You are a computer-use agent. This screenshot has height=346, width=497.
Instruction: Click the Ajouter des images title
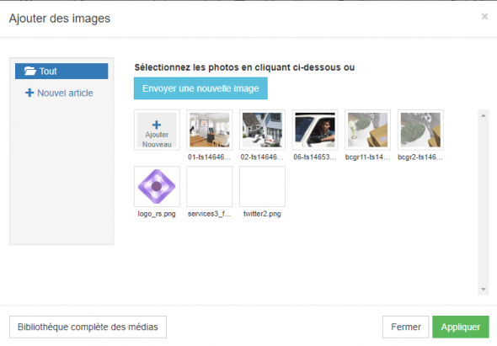pos(60,19)
